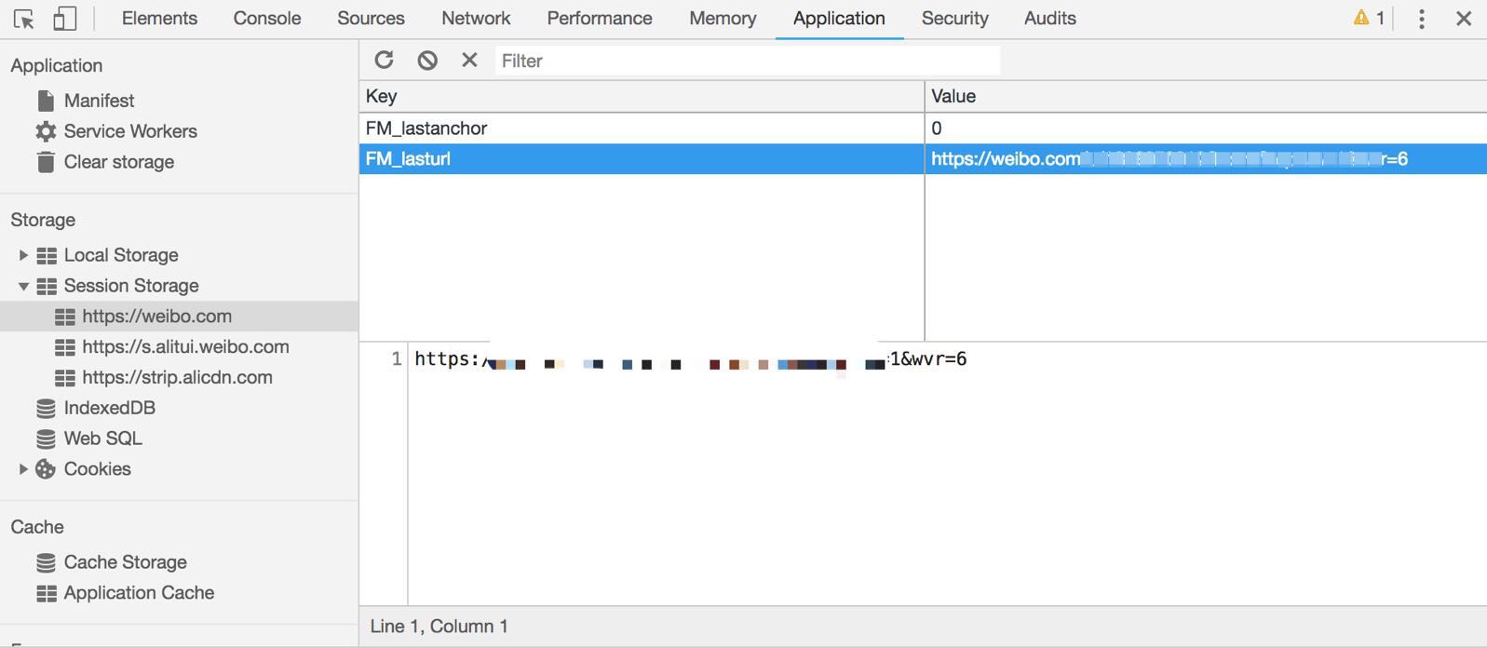Open the DevTools three-dot menu
This screenshot has height=648, width=1487.
[1421, 19]
